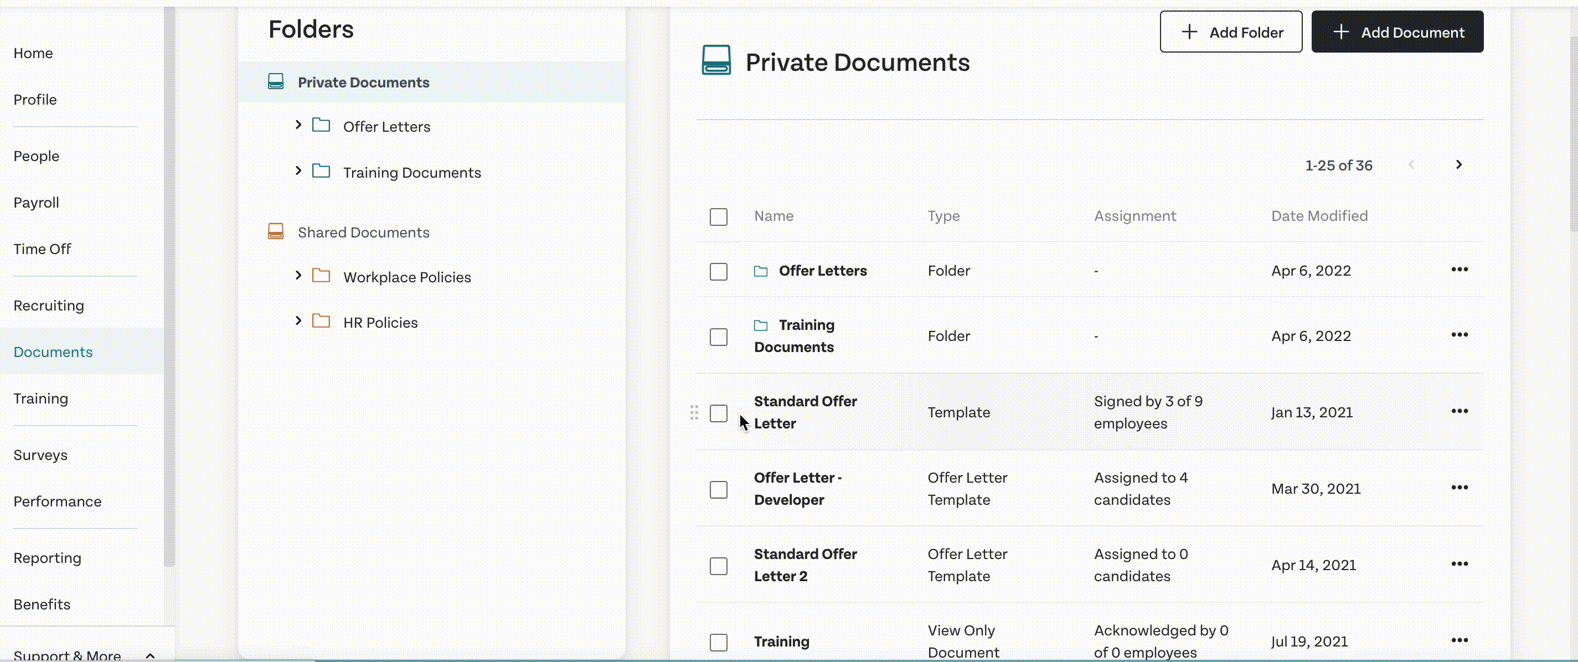The height and width of the screenshot is (662, 1578).
Task: Select HR Policies label in folder tree
Action: coord(380,323)
